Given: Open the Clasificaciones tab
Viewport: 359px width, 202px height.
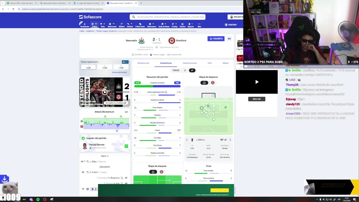Looking at the screenshot, I should [190, 63].
